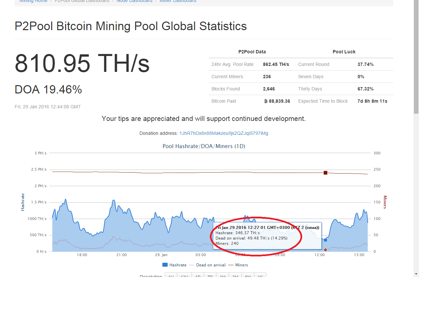The image size is (425, 326).
Task: Click the 88,839.36 bitcoin paid value
Action: [x=277, y=101]
